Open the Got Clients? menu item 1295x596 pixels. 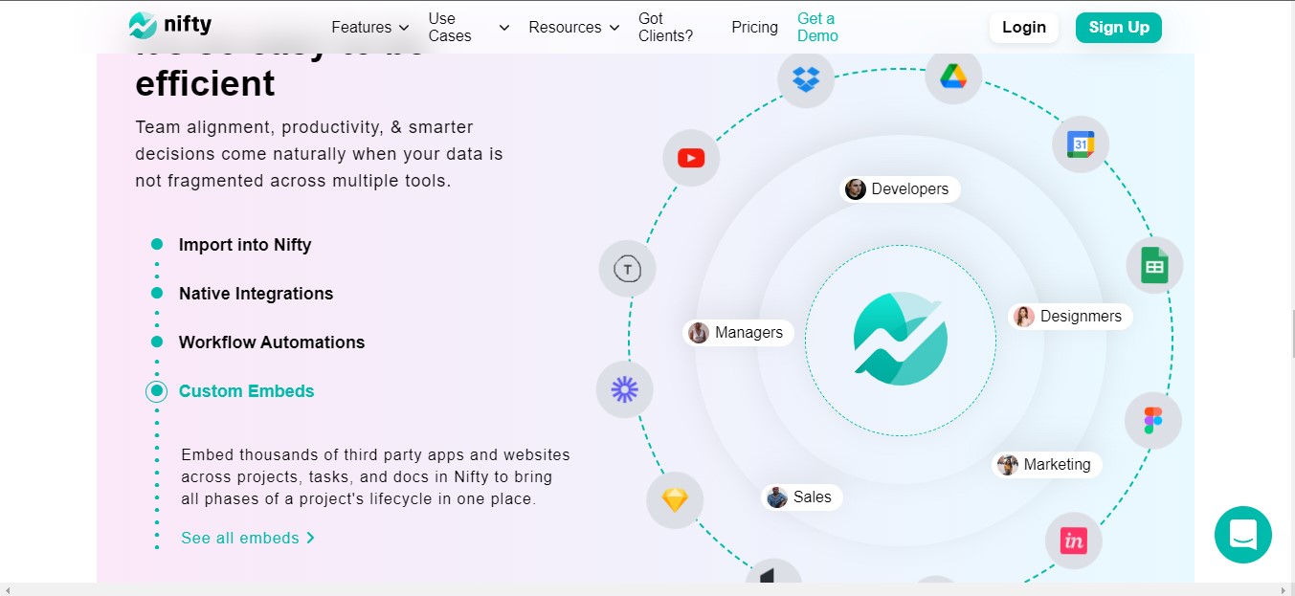tap(665, 28)
